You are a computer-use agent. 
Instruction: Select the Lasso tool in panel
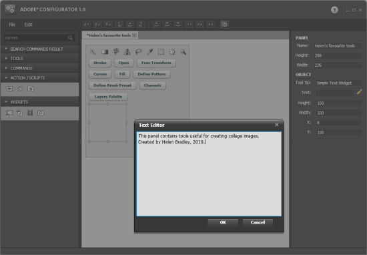[x=139, y=52]
